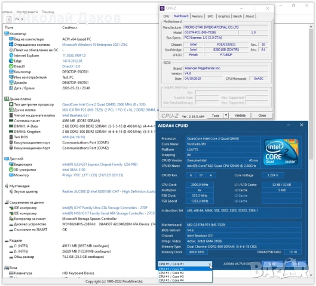Click the Internet Explorer icon in list

click(11, 55)
